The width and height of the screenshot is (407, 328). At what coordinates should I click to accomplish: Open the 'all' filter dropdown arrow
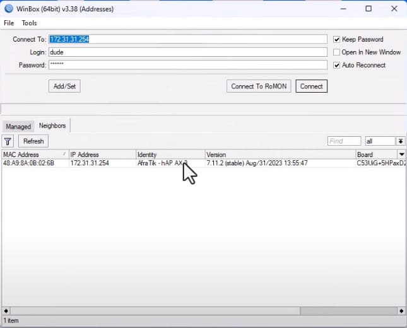pyautogui.click(x=401, y=141)
